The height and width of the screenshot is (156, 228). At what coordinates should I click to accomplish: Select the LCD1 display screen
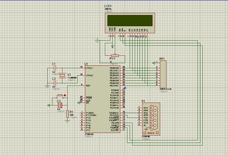tap(130, 20)
